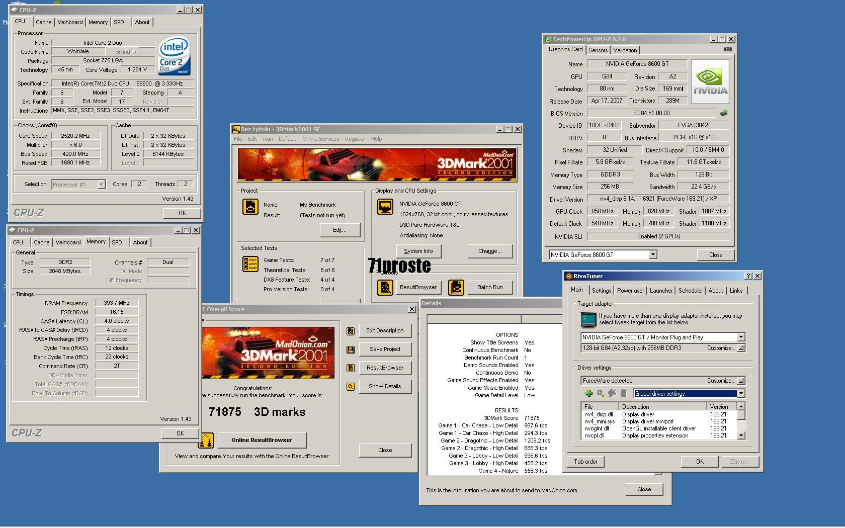Viewport: 845px width, 528px height.
Task: Click the BIOS Version field 60.84.51.00.00
Action: click(651, 113)
